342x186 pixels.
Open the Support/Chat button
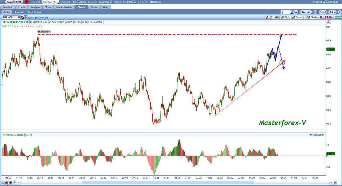tap(14, 2)
